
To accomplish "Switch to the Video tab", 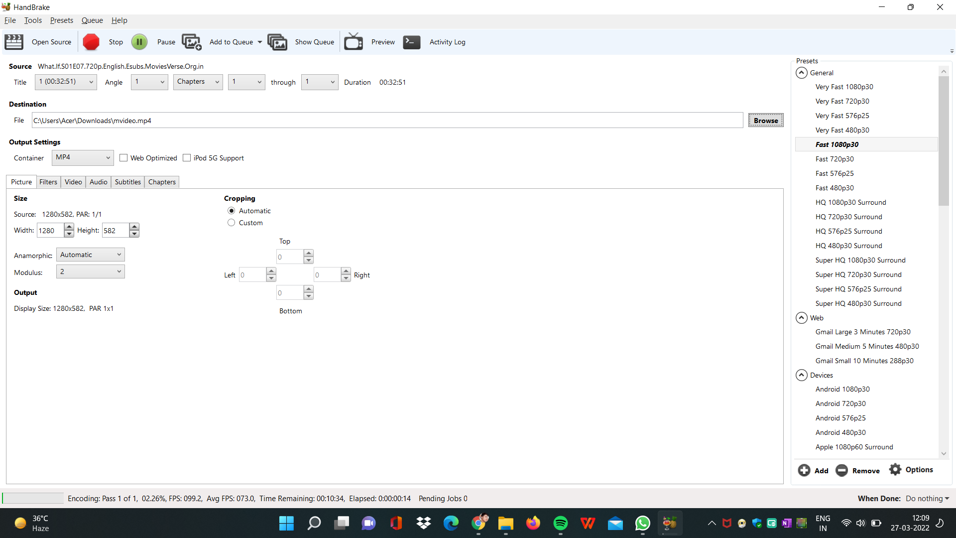I will [73, 182].
